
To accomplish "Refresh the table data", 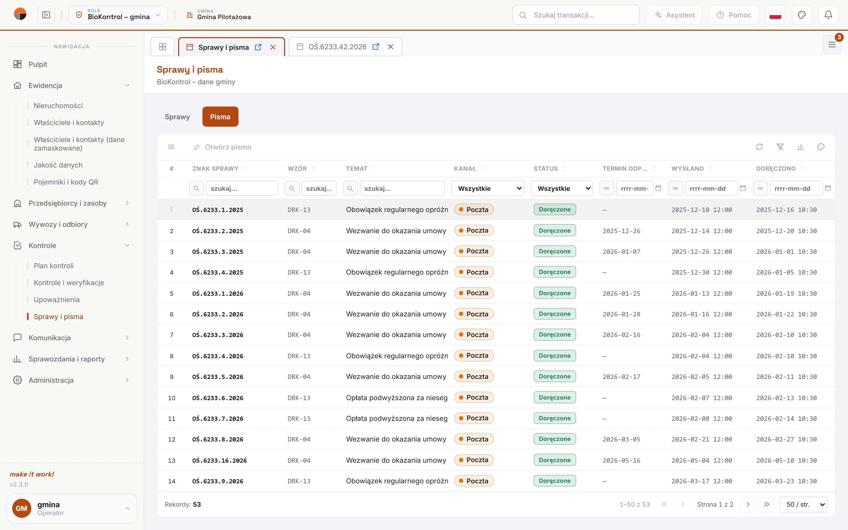I will 759,147.
